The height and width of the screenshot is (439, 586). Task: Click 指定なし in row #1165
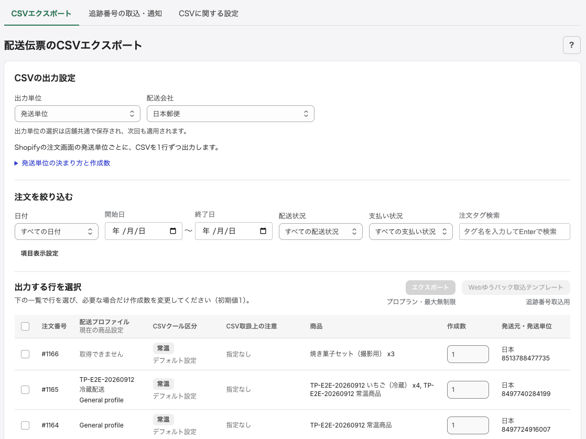[x=238, y=389]
